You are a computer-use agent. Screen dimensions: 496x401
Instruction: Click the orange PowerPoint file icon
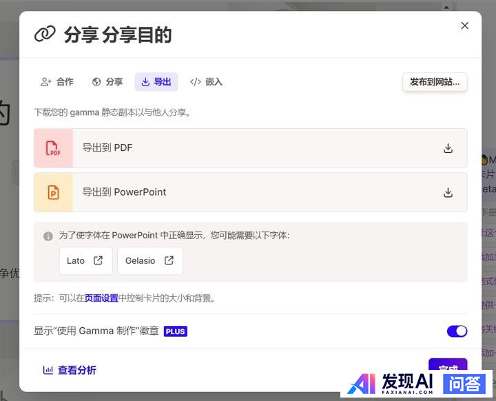(53, 192)
